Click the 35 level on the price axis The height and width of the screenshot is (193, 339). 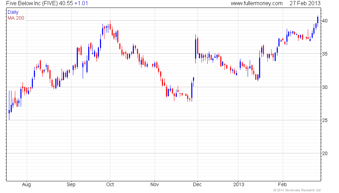tap(325, 54)
